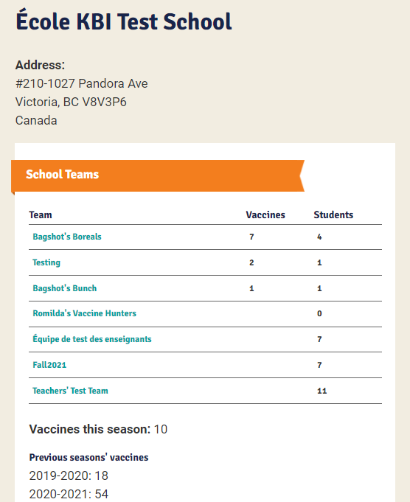Click the École KBI Test School heading

pos(124,21)
